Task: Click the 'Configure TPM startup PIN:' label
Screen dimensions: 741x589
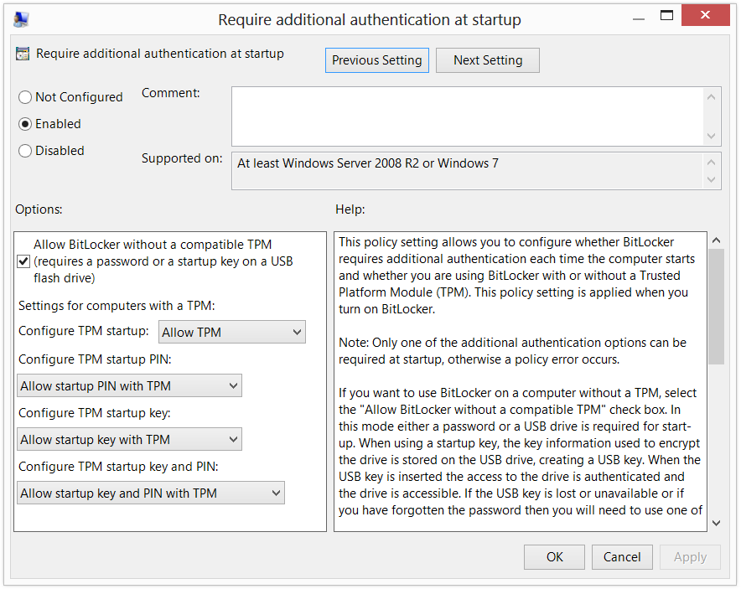Action: pyautogui.click(x=95, y=359)
